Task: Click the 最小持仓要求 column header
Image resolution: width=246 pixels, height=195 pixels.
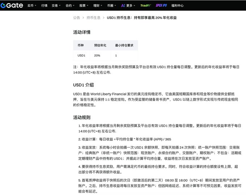Action: click(124, 45)
